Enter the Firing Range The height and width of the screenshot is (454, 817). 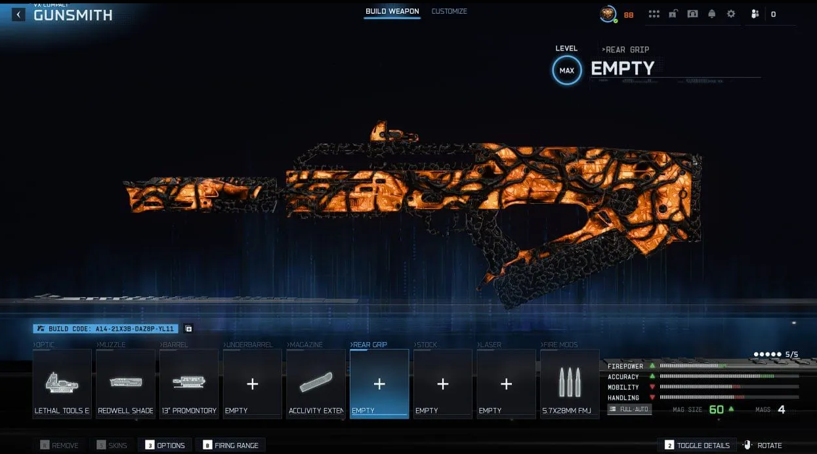tap(230, 445)
